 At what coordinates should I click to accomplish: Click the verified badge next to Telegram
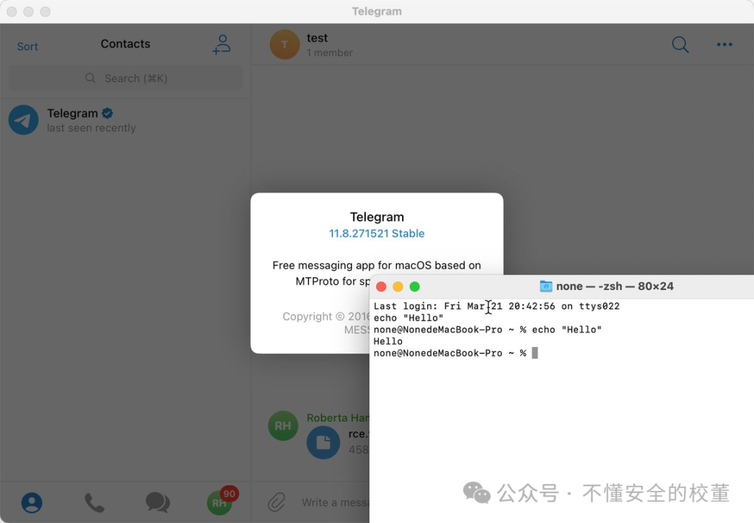pos(108,113)
